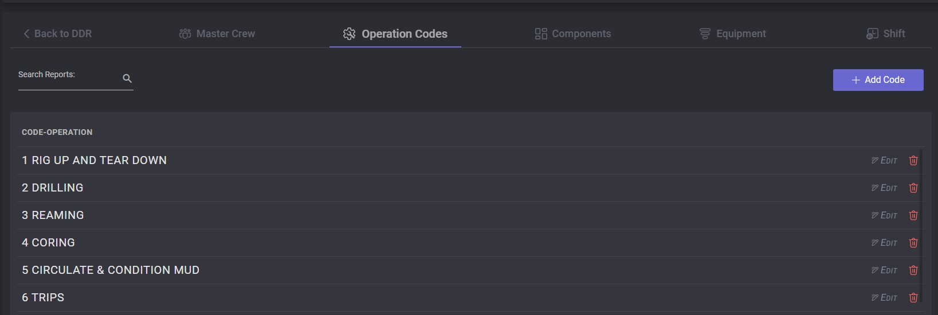The height and width of the screenshot is (315, 938).
Task: Click the search magnifier icon
Action: (x=127, y=78)
